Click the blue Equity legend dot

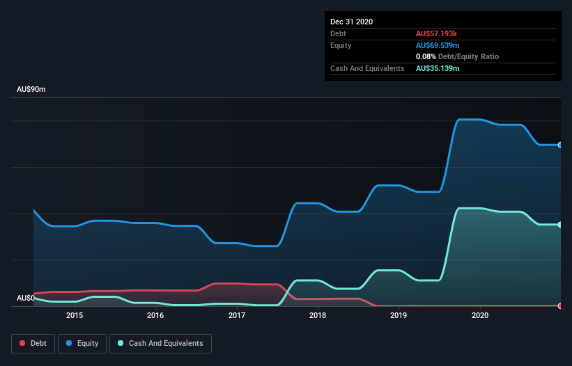pos(69,343)
